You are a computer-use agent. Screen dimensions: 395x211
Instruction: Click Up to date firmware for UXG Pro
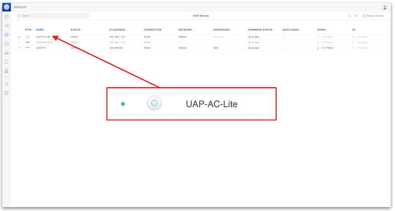coord(253,48)
